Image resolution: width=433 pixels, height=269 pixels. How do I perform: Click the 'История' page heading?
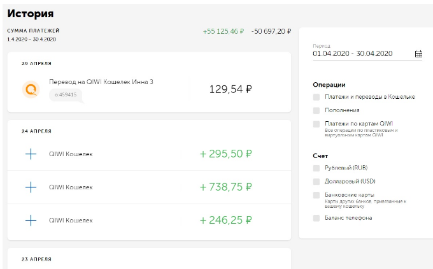(x=31, y=13)
